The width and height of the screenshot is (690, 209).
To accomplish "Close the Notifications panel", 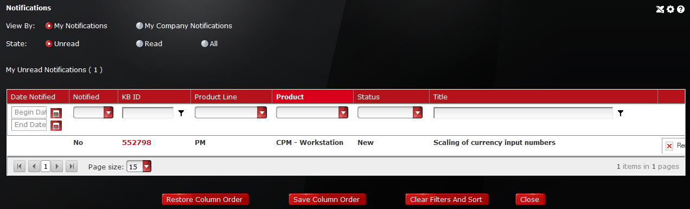I will [530, 199].
